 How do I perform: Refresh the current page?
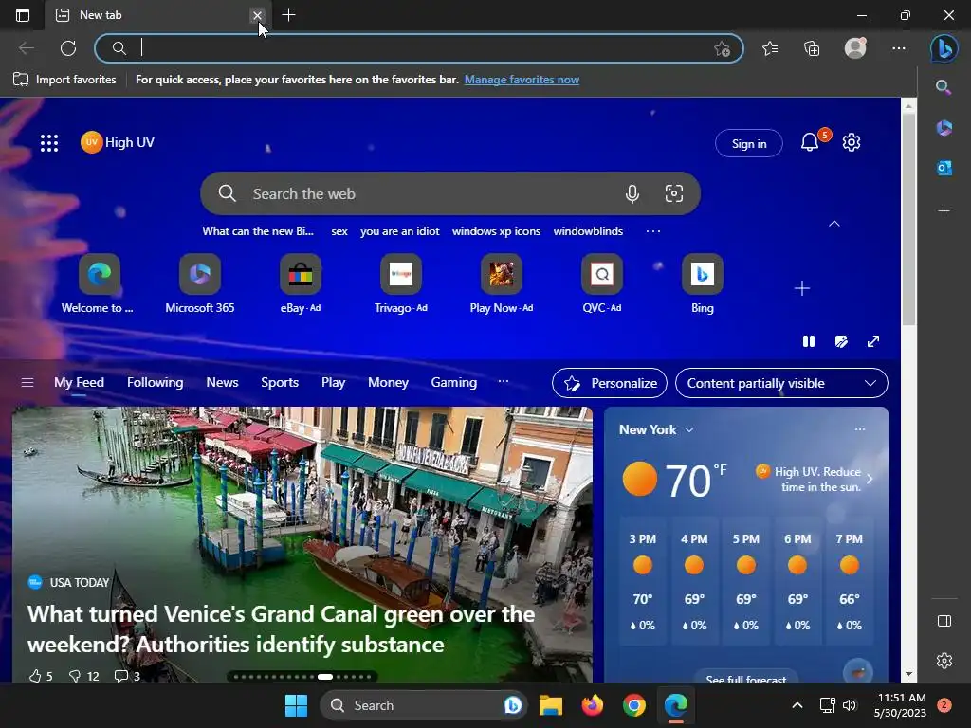pyautogui.click(x=68, y=48)
